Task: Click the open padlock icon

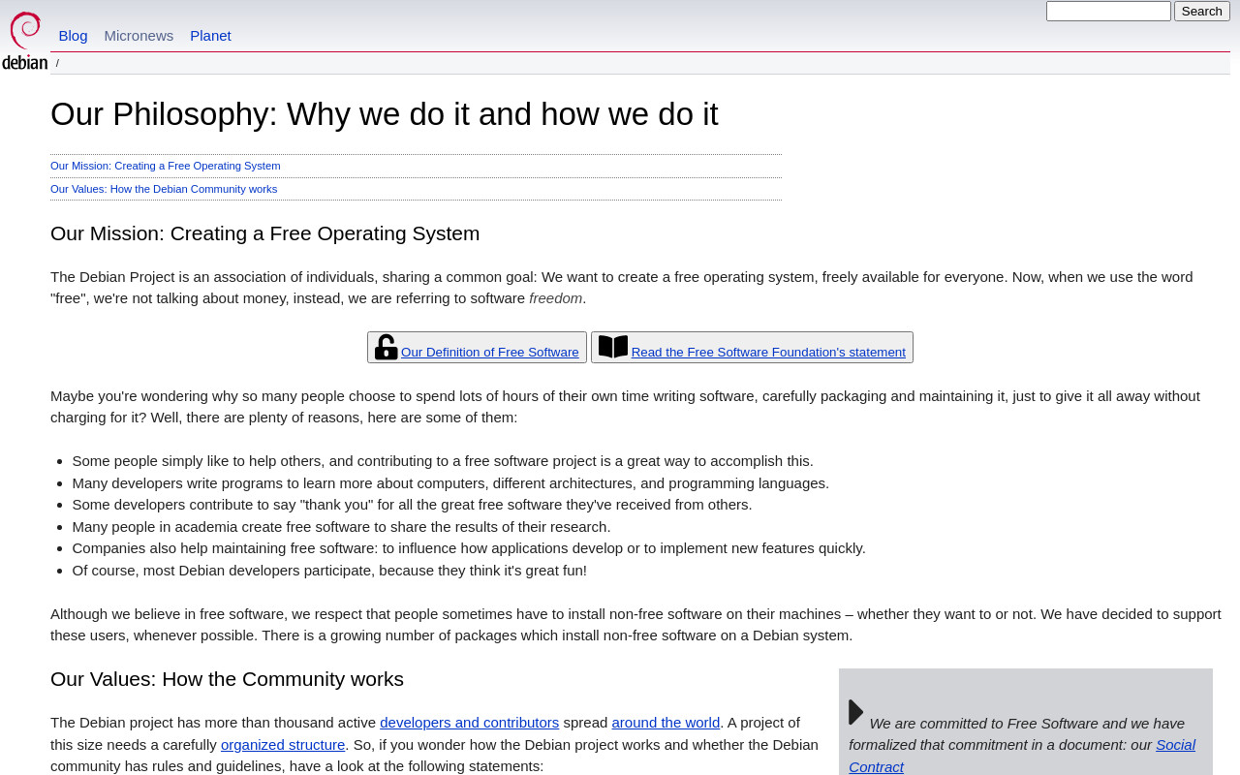Action: pyautogui.click(x=387, y=347)
